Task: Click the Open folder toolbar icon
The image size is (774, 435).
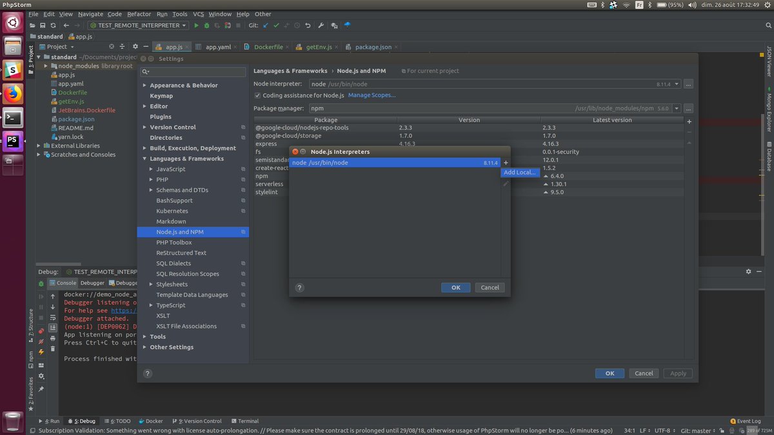Action: click(32, 25)
